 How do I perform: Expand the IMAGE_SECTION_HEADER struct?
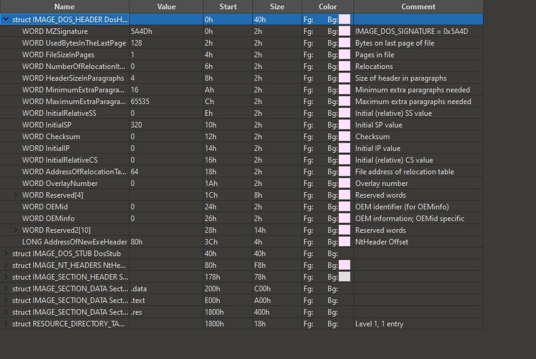(6, 276)
